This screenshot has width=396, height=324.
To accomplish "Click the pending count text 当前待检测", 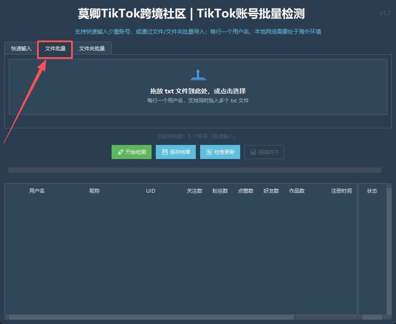I will [x=196, y=136].
